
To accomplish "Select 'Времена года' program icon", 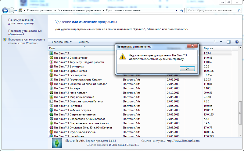I will [51, 71].
